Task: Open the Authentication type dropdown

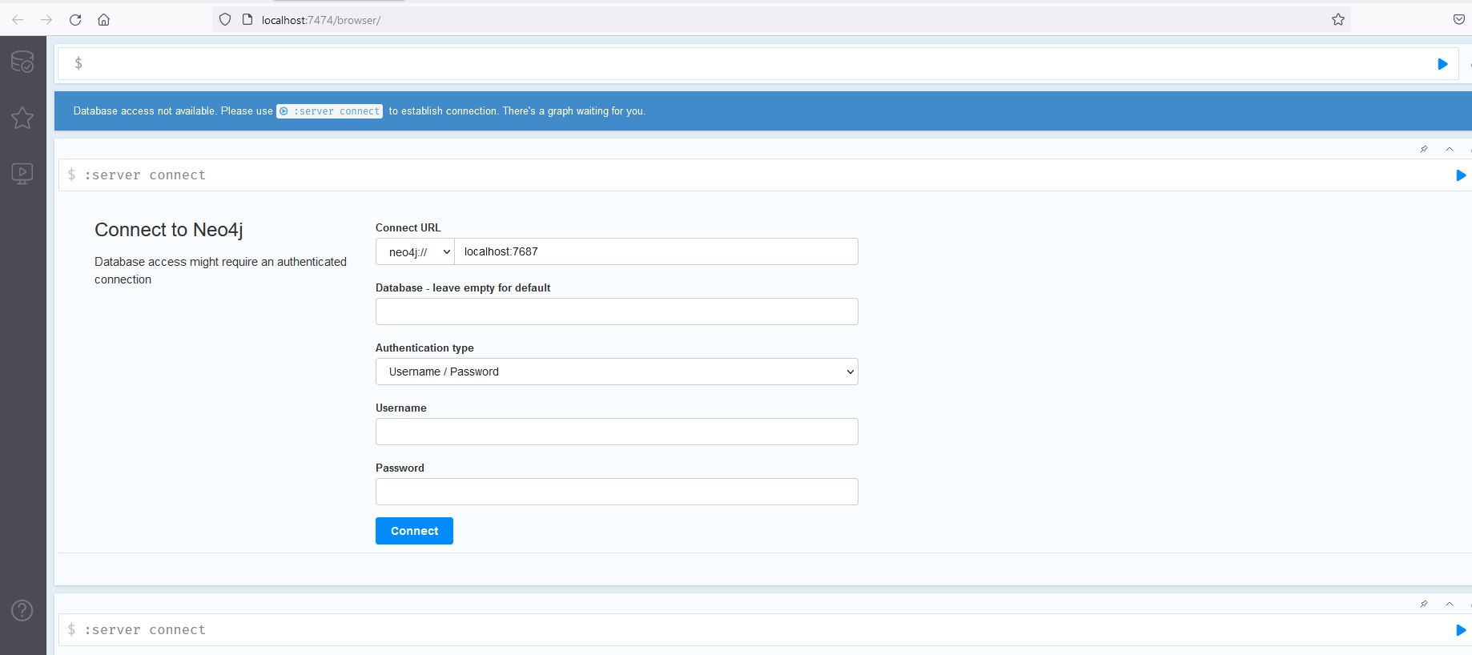Action: (x=617, y=372)
